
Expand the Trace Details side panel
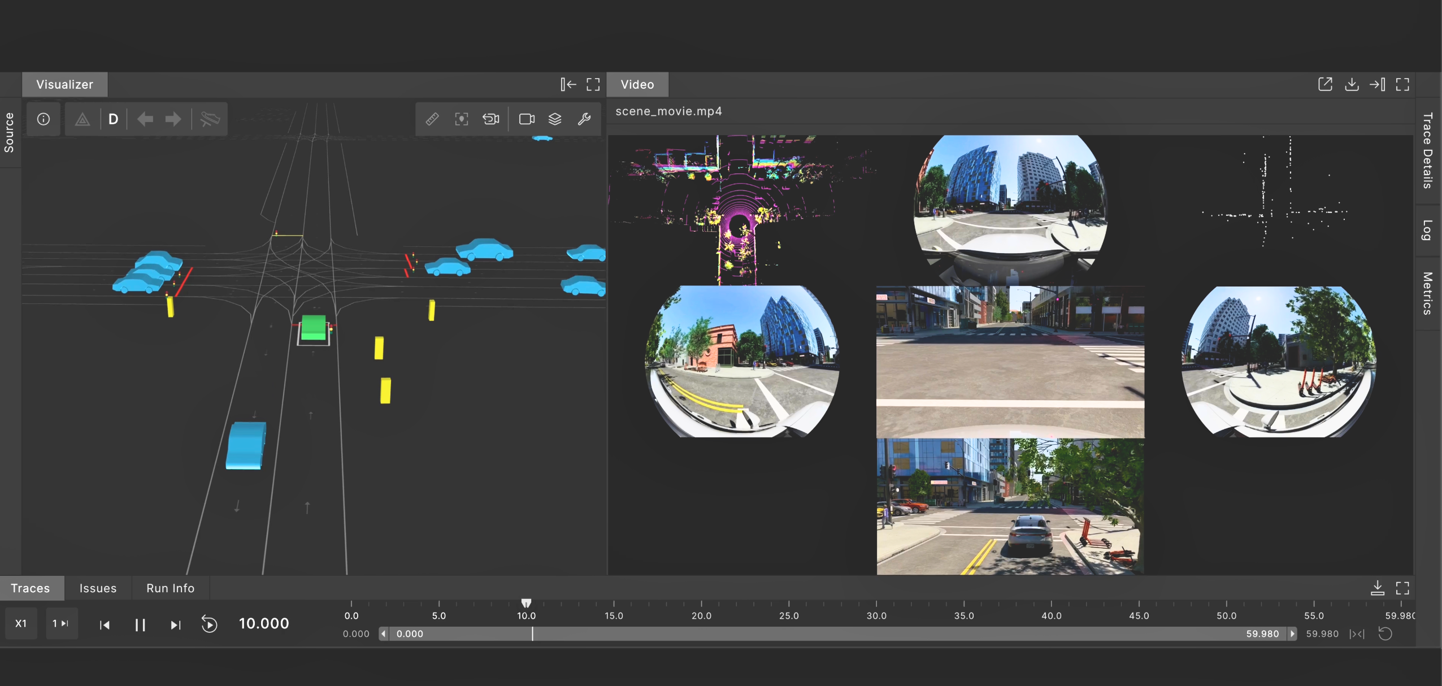(x=1428, y=150)
